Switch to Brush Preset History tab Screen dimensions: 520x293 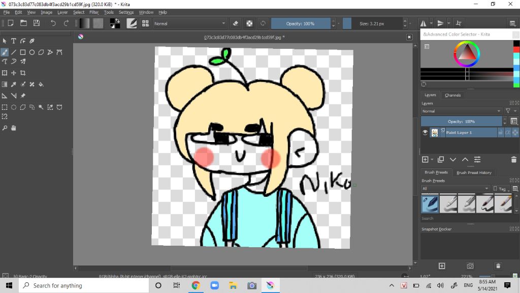coord(474,172)
